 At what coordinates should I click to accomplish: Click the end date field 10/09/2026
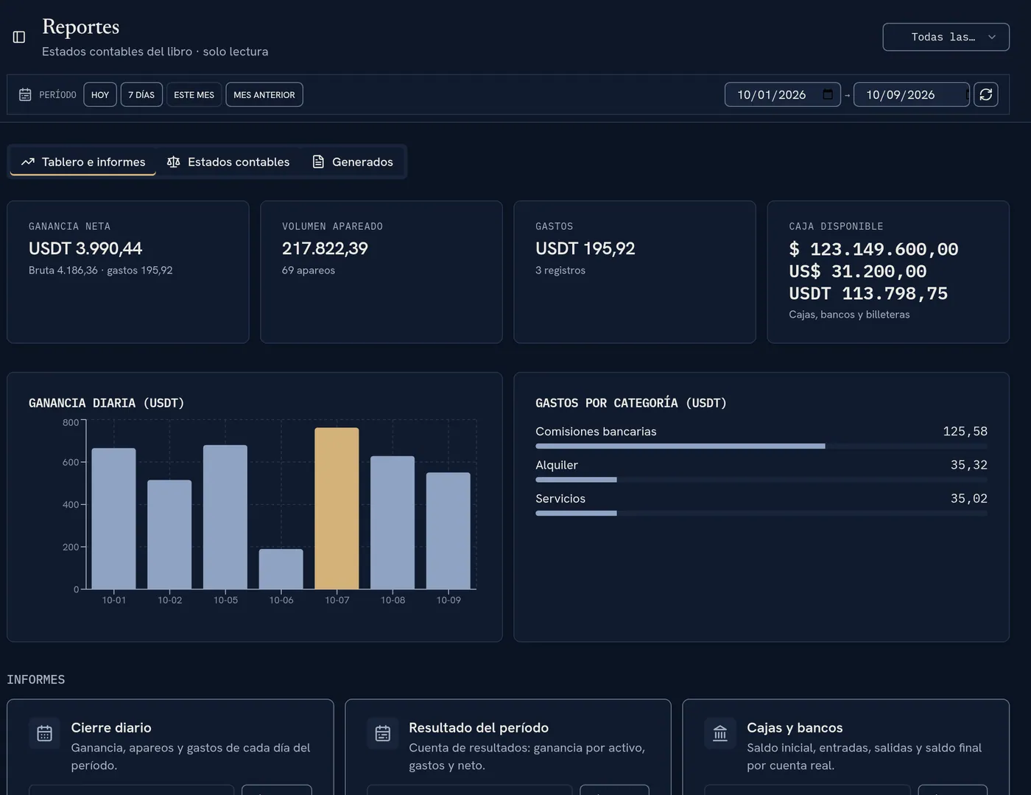pos(911,94)
